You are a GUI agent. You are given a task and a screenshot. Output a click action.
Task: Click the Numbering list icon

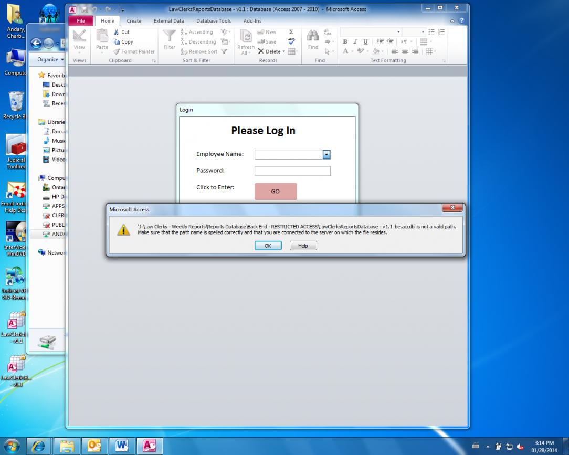(x=441, y=32)
